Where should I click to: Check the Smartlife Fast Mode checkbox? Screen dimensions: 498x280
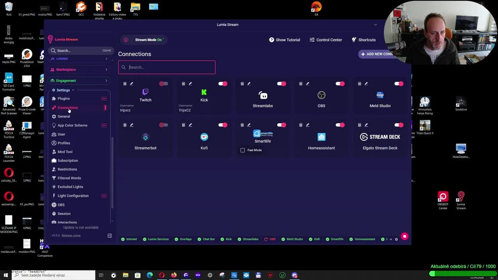point(242,150)
